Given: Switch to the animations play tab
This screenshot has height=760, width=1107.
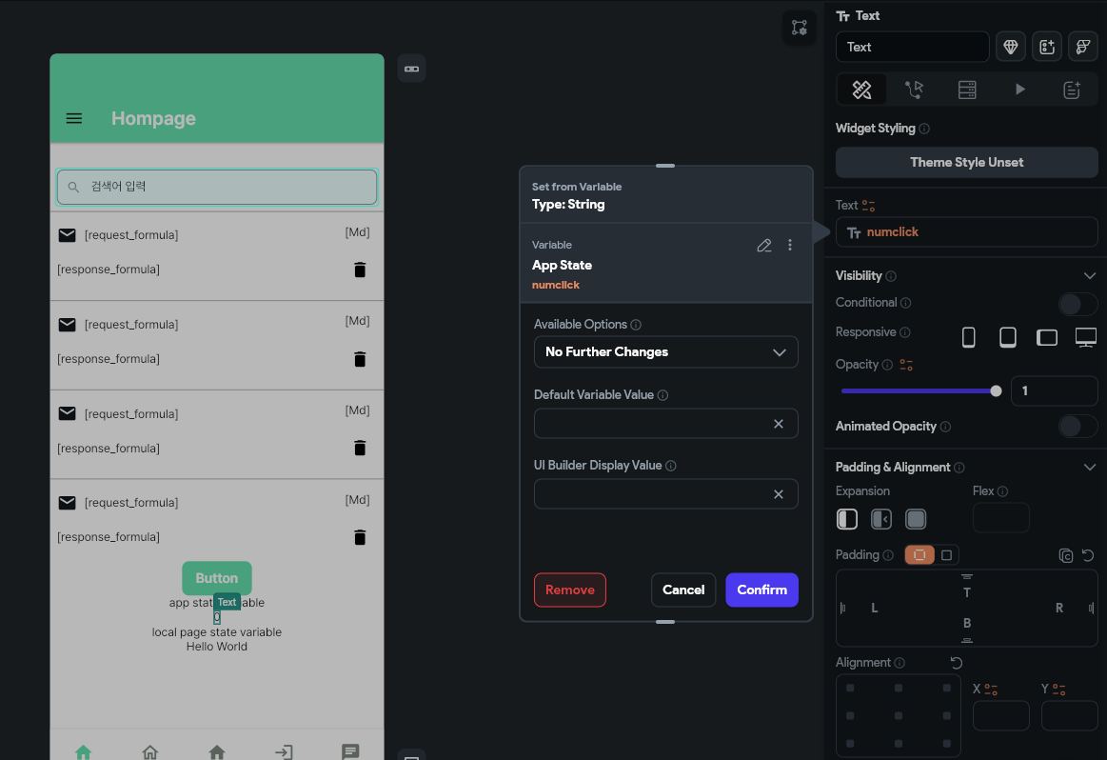Looking at the screenshot, I should click(x=1019, y=90).
